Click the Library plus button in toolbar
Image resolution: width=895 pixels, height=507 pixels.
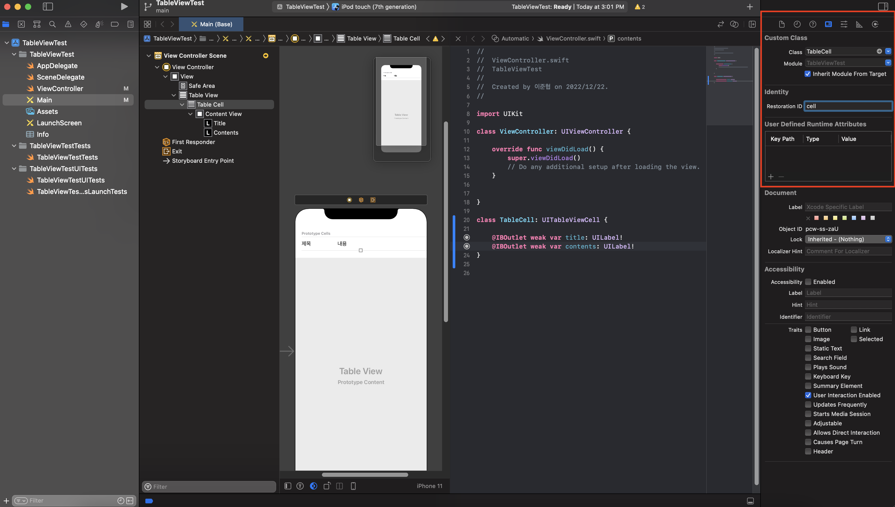(x=749, y=6)
